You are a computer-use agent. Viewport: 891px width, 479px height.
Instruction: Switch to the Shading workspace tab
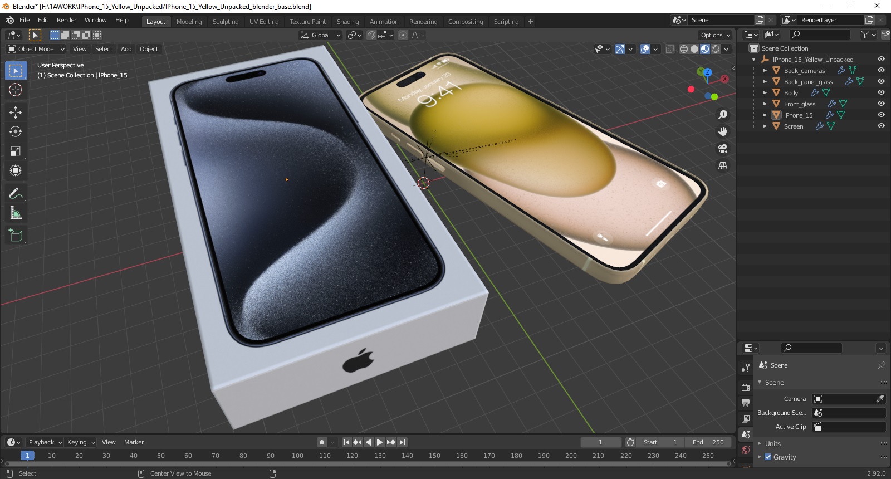point(347,22)
